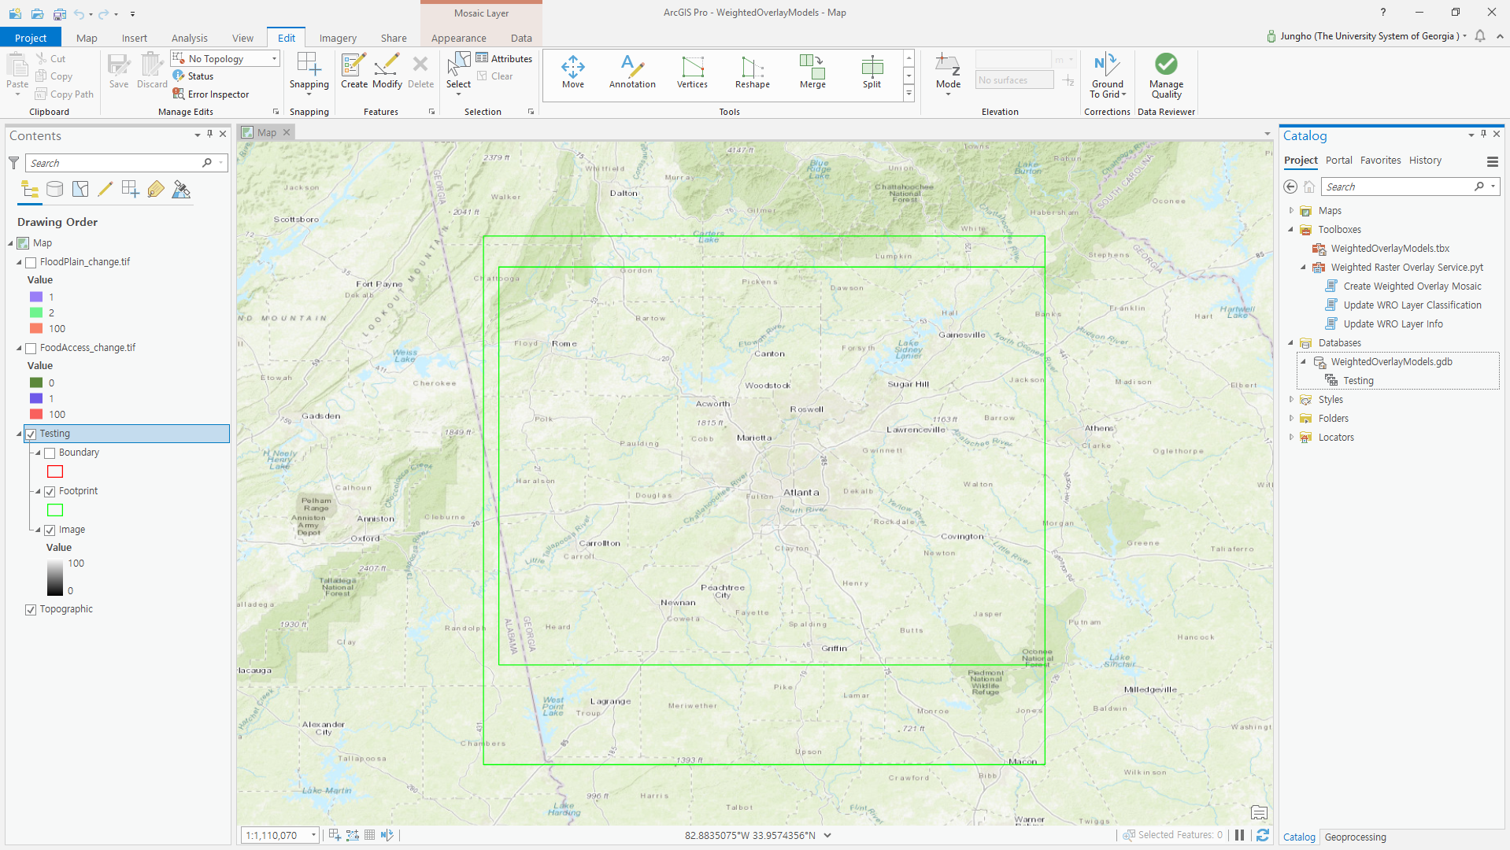Refresh the map view
This screenshot has width=1510, height=850.
tap(1263, 835)
